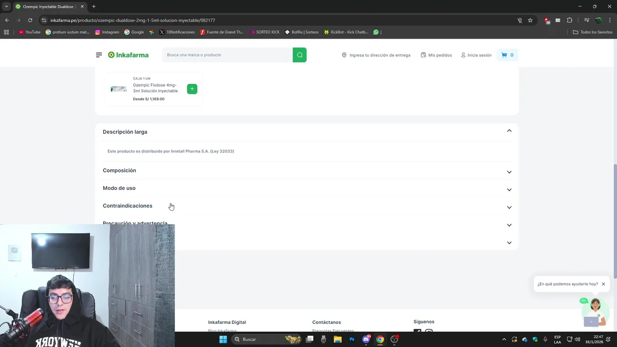
Task: Add Ozempic Fixdose to cart with plus button
Action: pyautogui.click(x=192, y=89)
